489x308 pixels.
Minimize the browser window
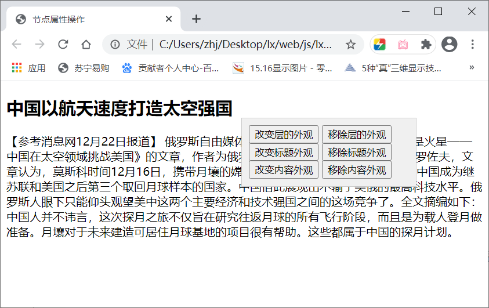[405, 12]
